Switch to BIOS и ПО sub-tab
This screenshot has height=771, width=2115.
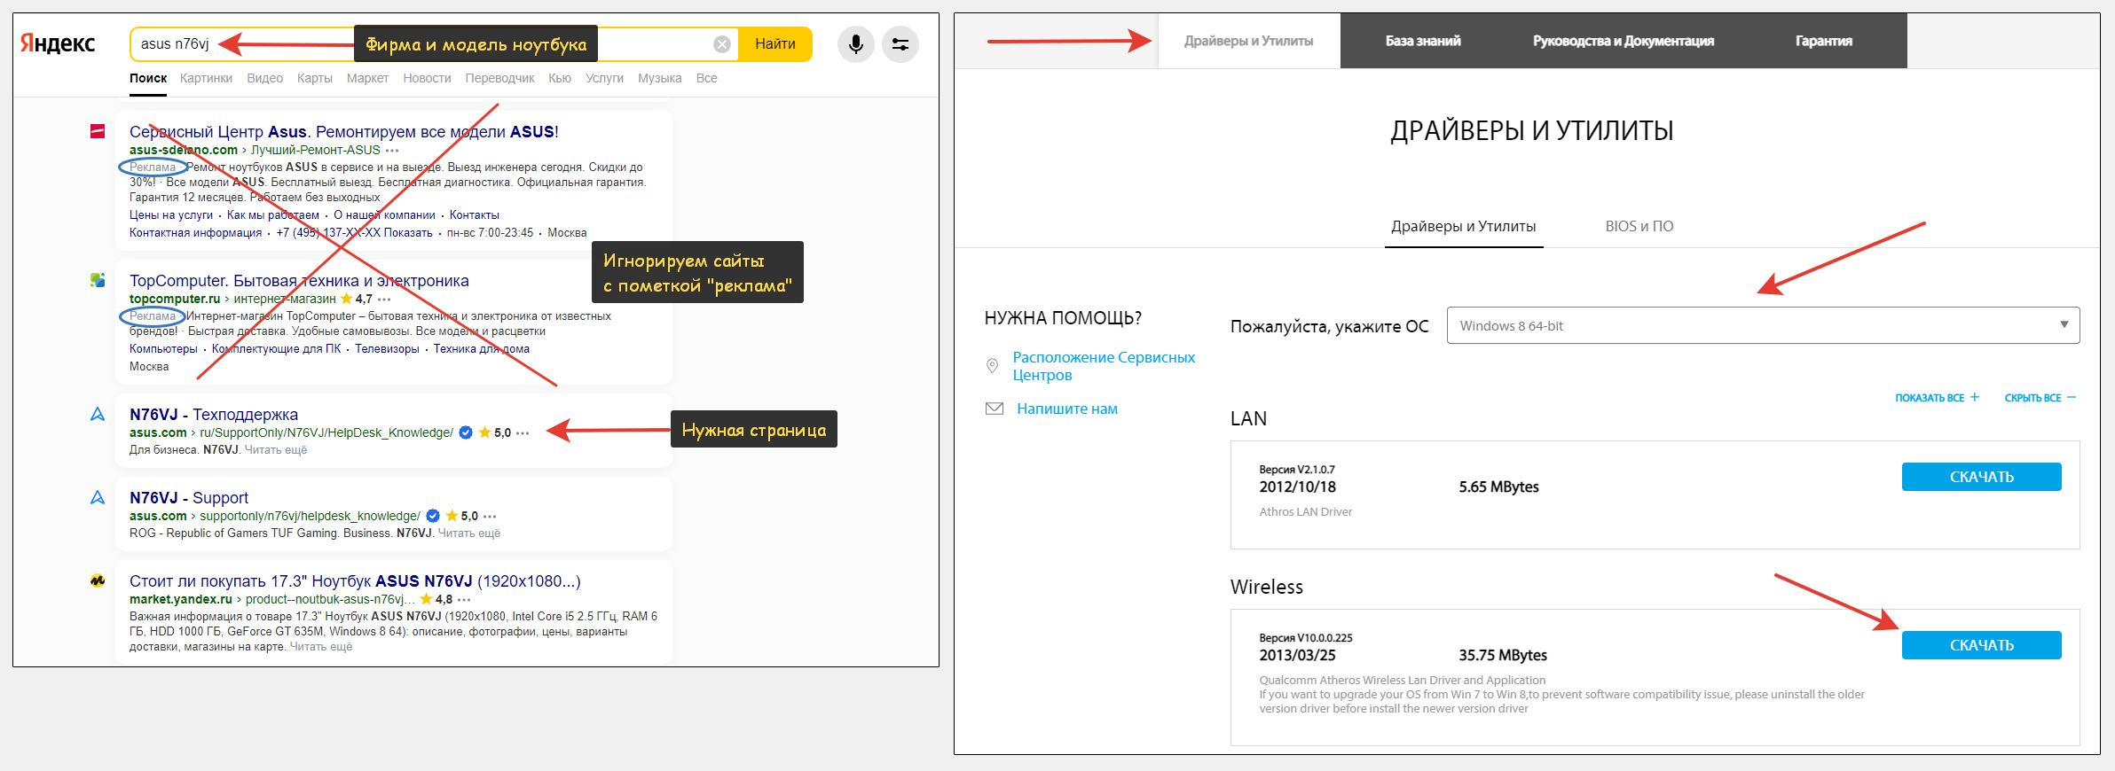(1639, 227)
